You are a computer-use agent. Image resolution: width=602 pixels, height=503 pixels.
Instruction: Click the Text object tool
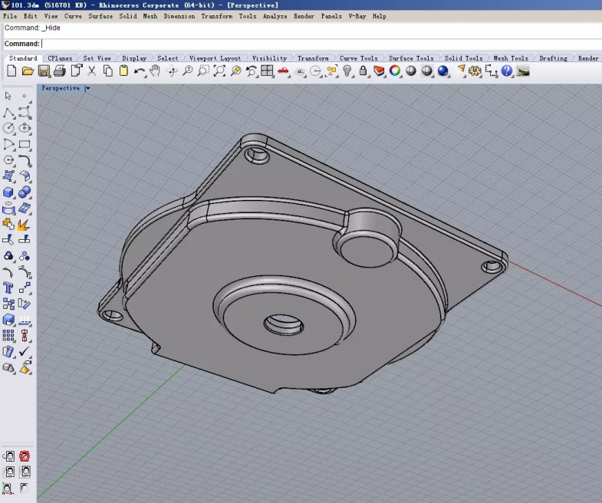(x=8, y=288)
